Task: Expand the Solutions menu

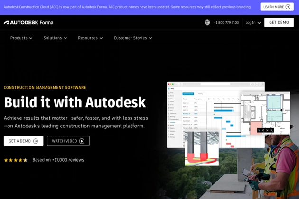Action: pos(55,38)
